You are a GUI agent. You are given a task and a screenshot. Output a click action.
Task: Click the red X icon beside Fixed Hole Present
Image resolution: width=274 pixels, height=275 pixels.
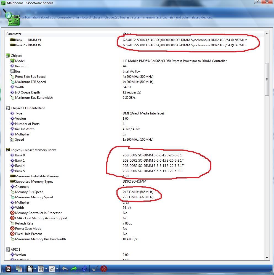[x=12, y=234]
